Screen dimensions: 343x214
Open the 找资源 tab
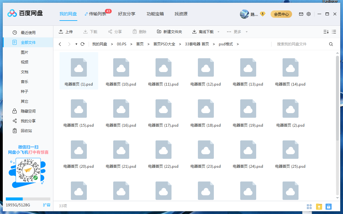pos(181,14)
